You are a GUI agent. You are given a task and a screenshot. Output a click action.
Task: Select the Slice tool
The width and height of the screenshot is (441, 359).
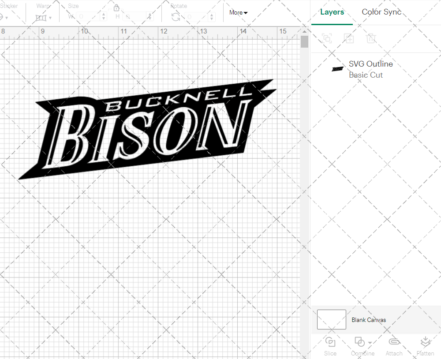[x=330, y=345]
